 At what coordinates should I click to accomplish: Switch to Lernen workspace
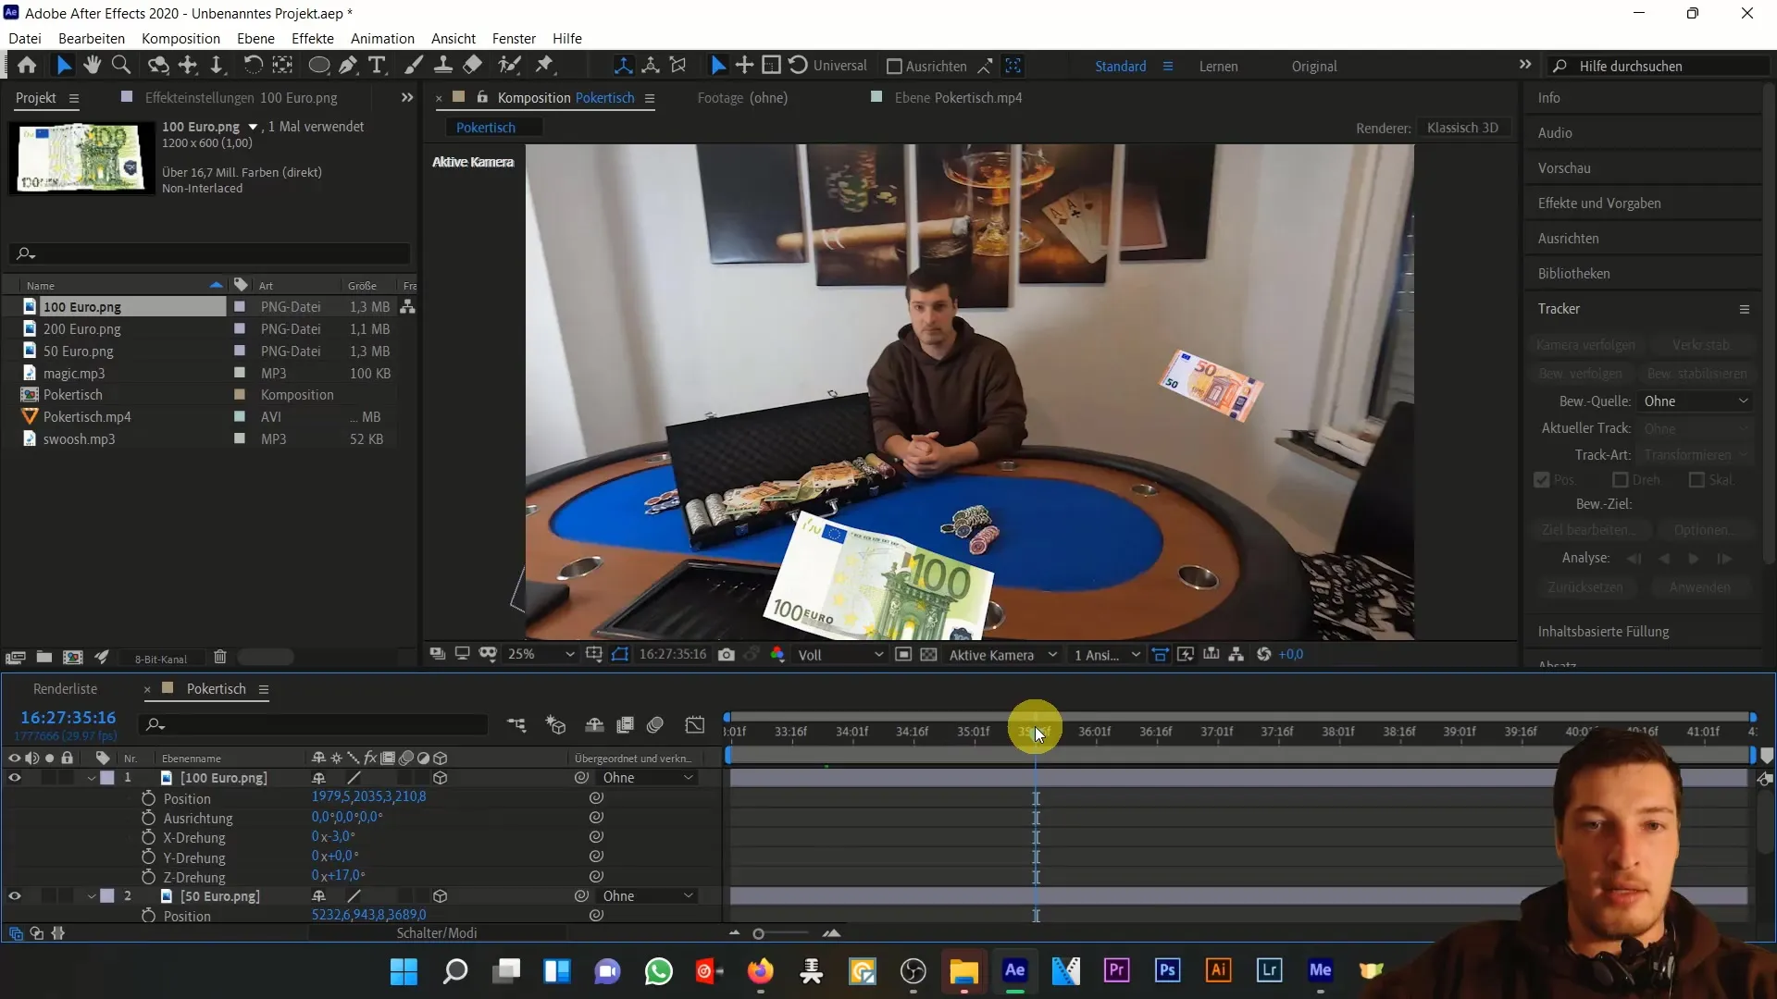(1218, 67)
